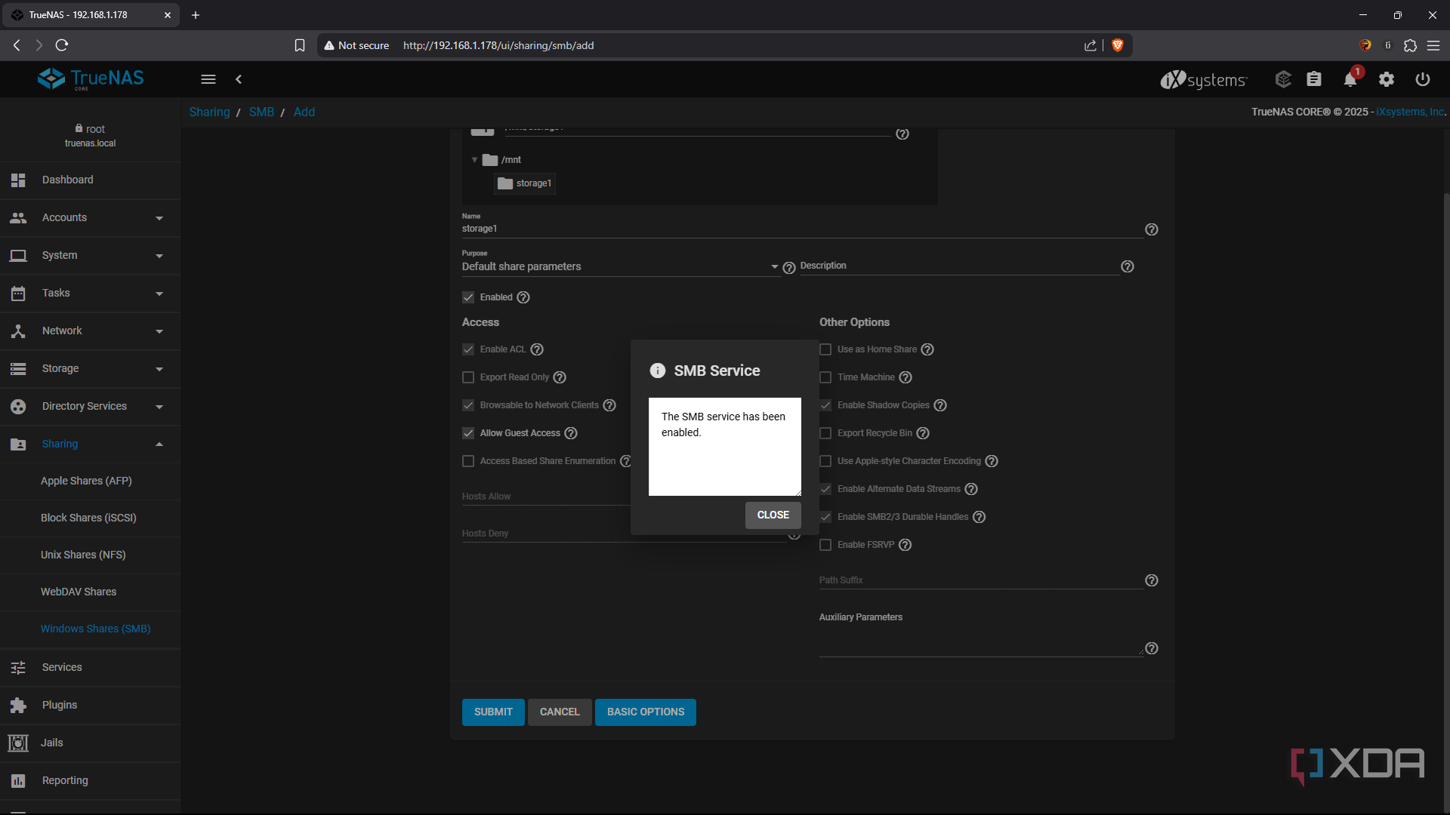Uncheck Allow Guest Access
Image resolution: width=1450 pixels, height=815 pixels.
pos(468,433)
